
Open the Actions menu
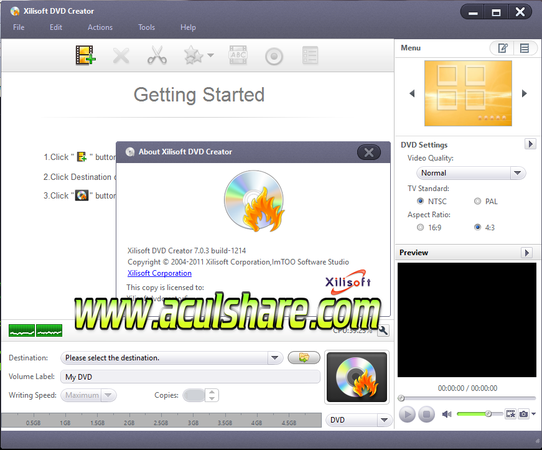[x=100, y=27]
